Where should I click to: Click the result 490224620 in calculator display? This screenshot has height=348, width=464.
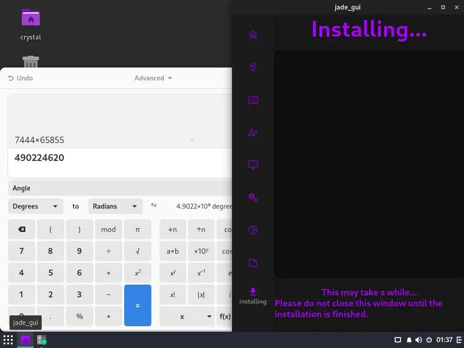[x=39, y=158]
